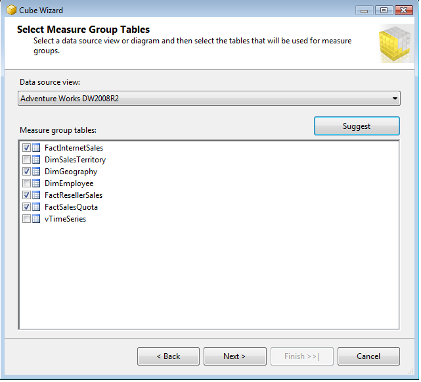This screenshot has width=421, height=382.
Task: Click the table icon beside FactSalesQuota
Action: (36, 206)
